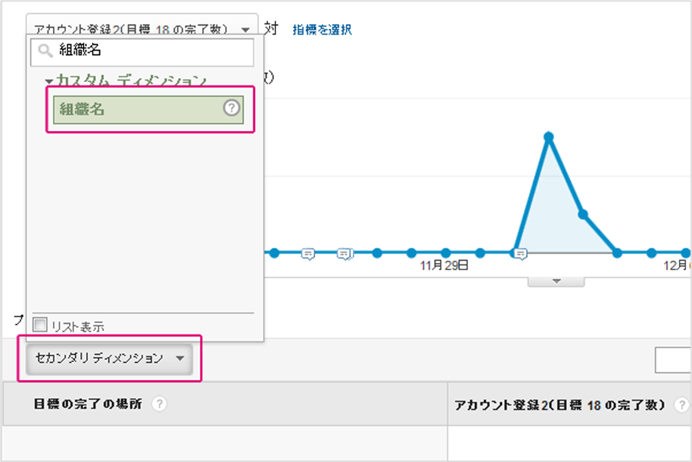Click the peak data point on the chart
The width and height of the screenshot is (692, 462).
[548, 136]
